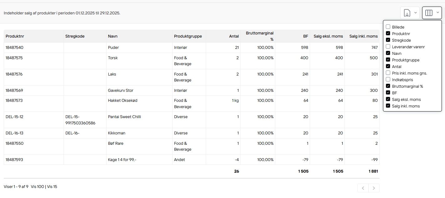Screen dimensions: 445x198
Task: Click the column chooser icon
Action: click(429, 13)
